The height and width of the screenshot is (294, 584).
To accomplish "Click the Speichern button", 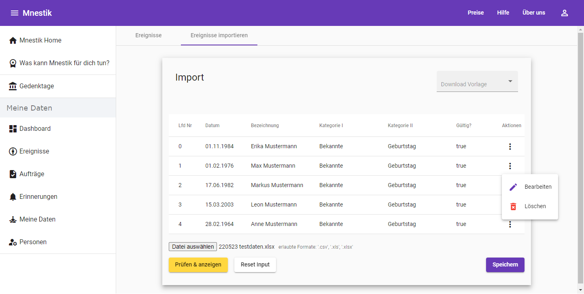I will point(505,265).
